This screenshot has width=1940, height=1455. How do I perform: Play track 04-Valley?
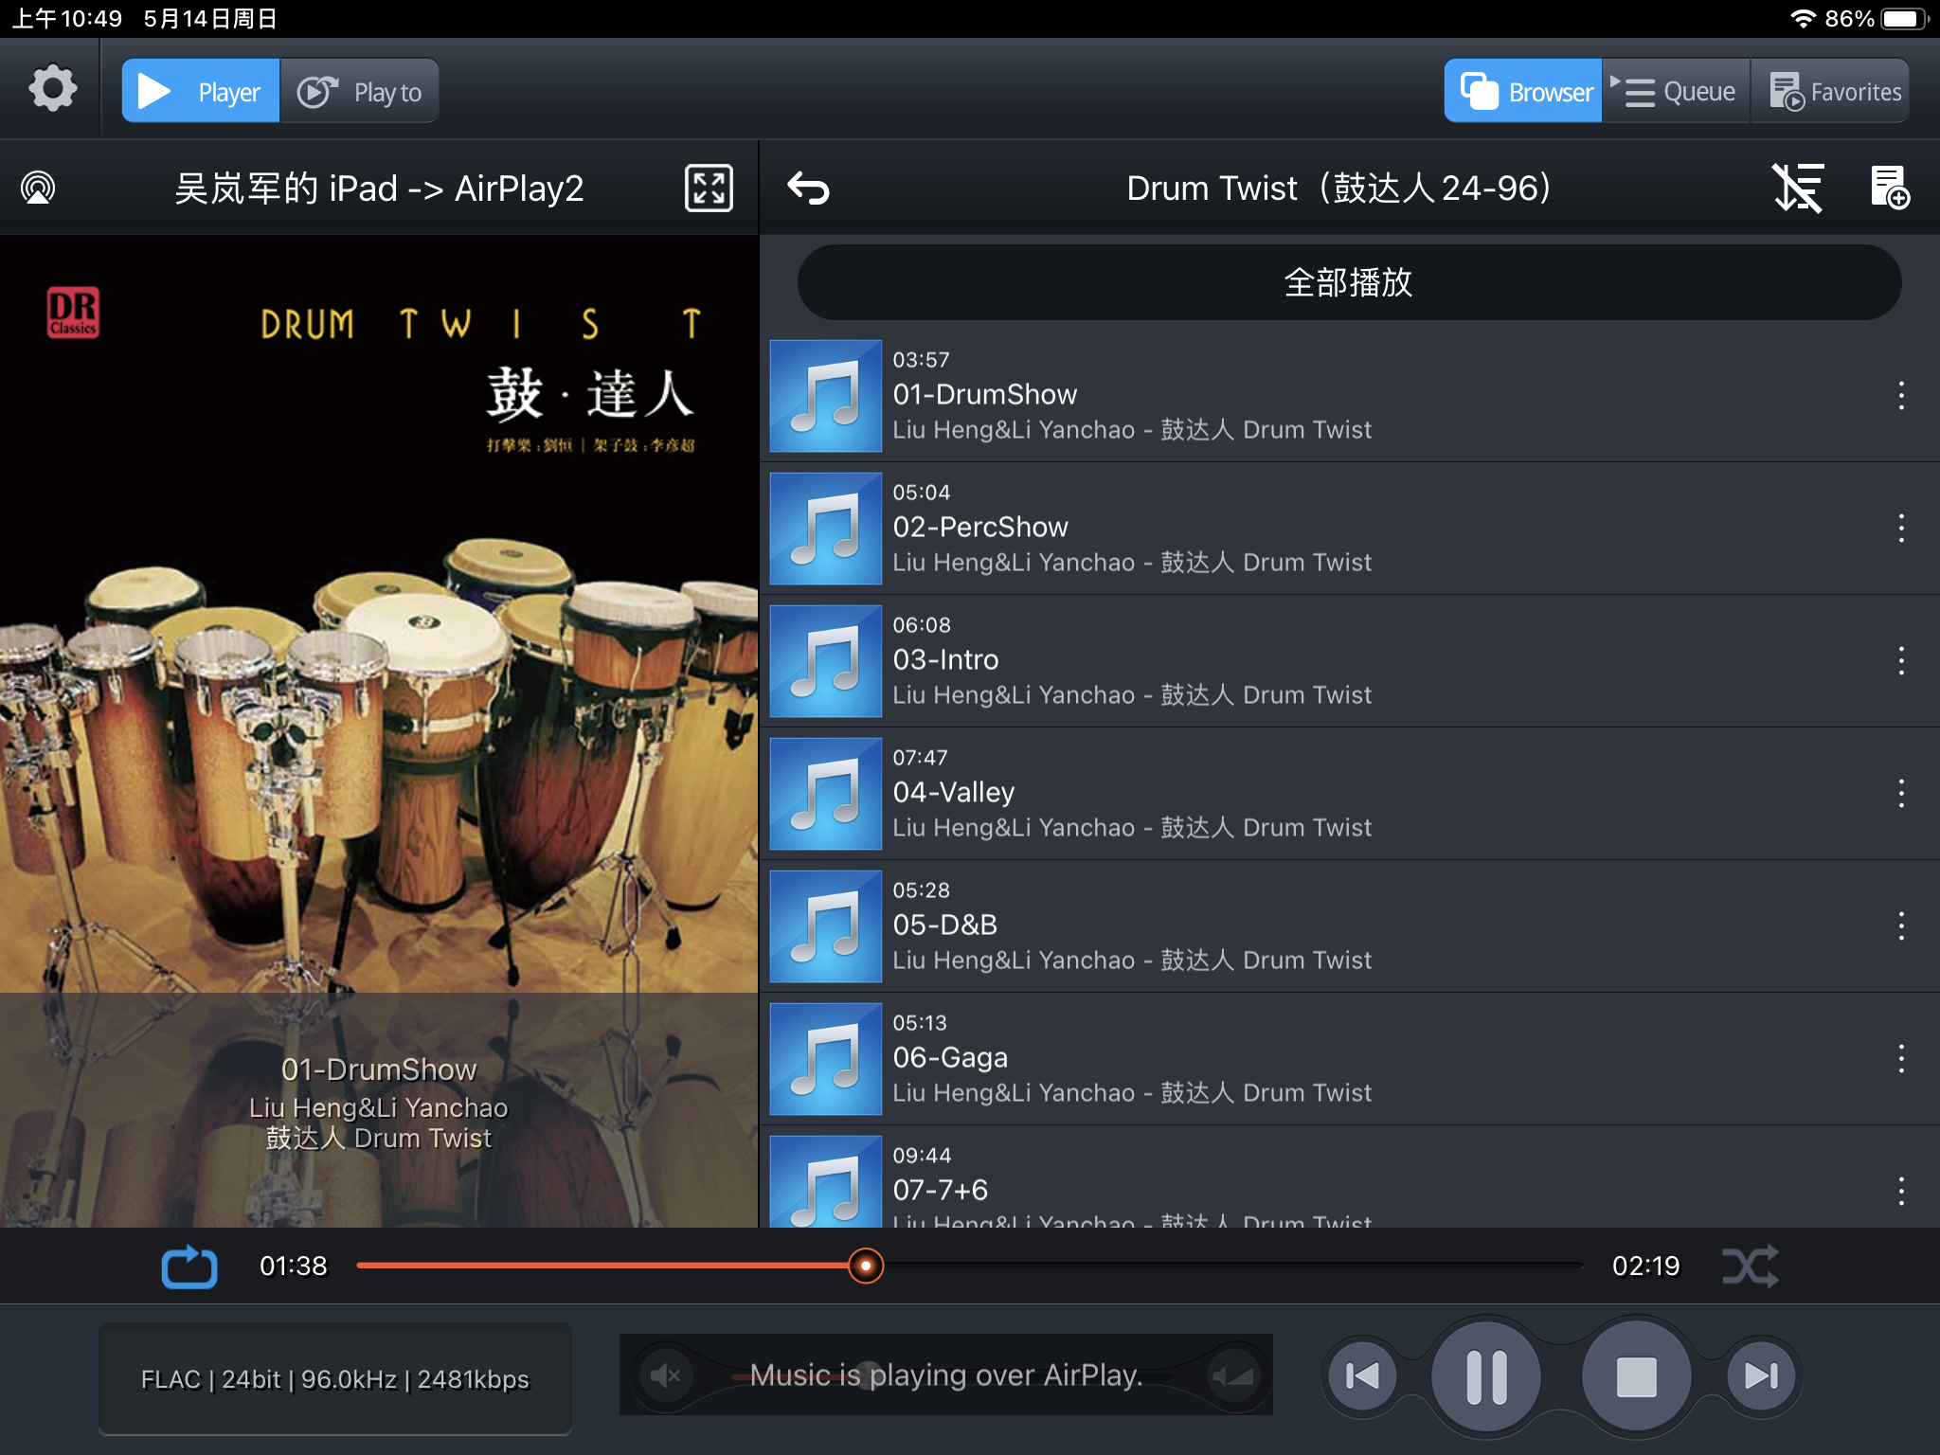click(1349, 794)
